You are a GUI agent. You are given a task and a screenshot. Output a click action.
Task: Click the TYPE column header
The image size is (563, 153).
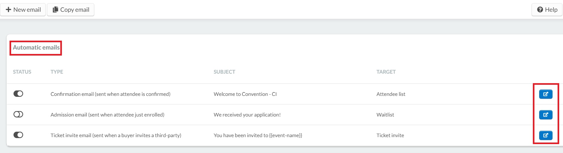click(x=57, y=72)
